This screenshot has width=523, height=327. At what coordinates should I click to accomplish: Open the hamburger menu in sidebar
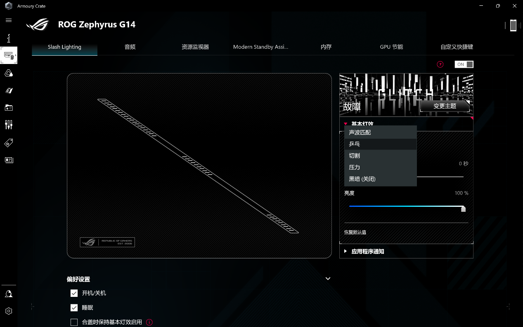tap(9, 20)
